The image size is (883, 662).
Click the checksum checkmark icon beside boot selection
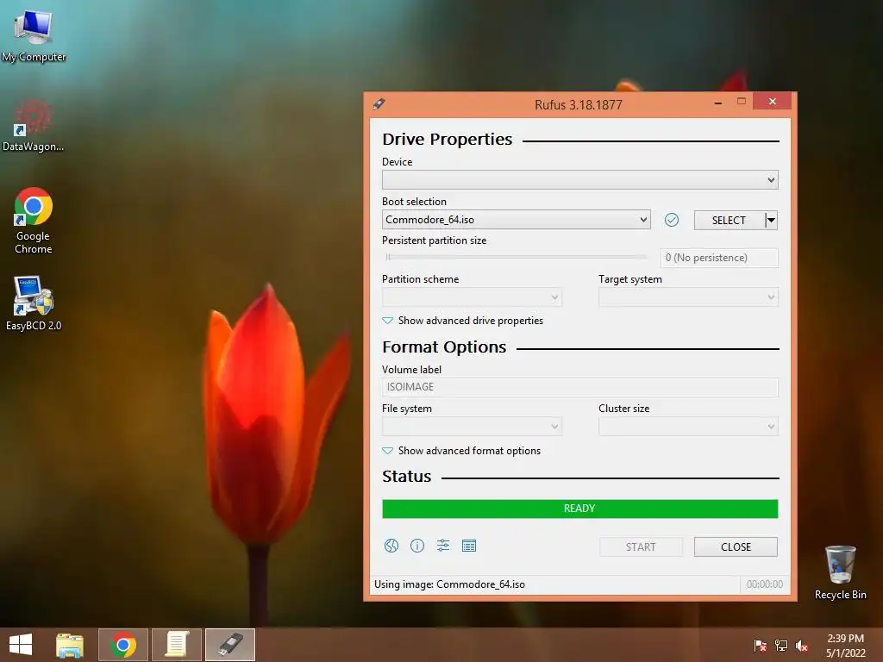[671, 220]
